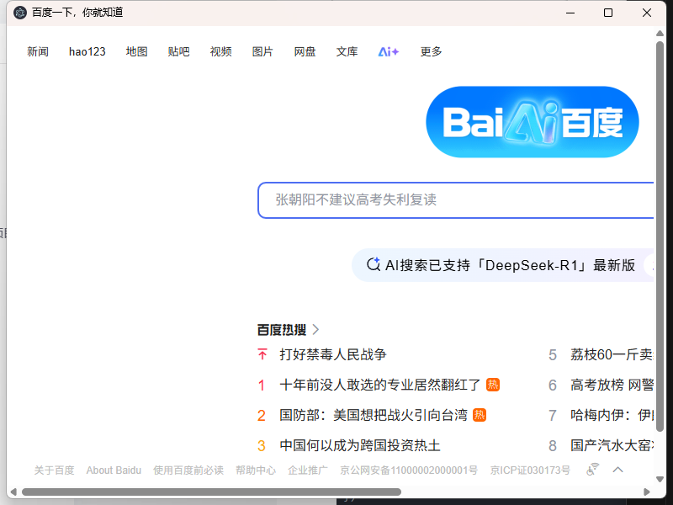Open hot topic starting with 哈梅内伊
The image size is (673, 505).
point(612,415)
